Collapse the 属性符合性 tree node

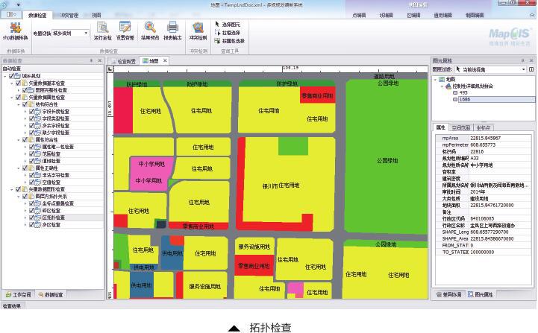pyautogui.click(x=19, y=140)
